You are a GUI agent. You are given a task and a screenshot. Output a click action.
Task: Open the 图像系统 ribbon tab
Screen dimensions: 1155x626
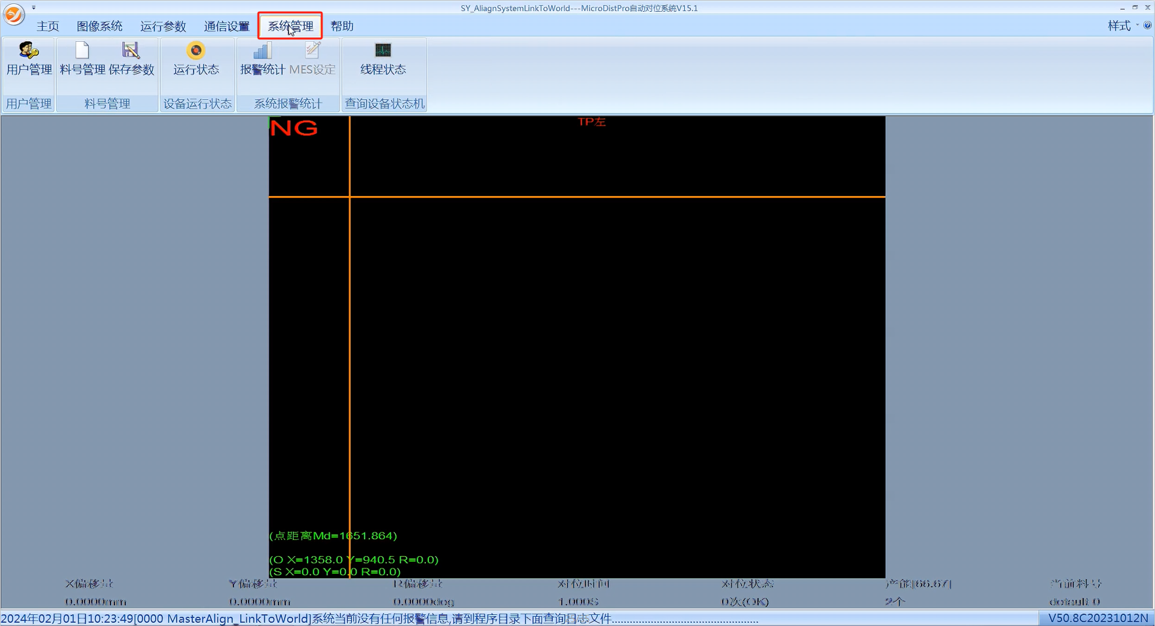pyautogui.click(x=99, y=26)
